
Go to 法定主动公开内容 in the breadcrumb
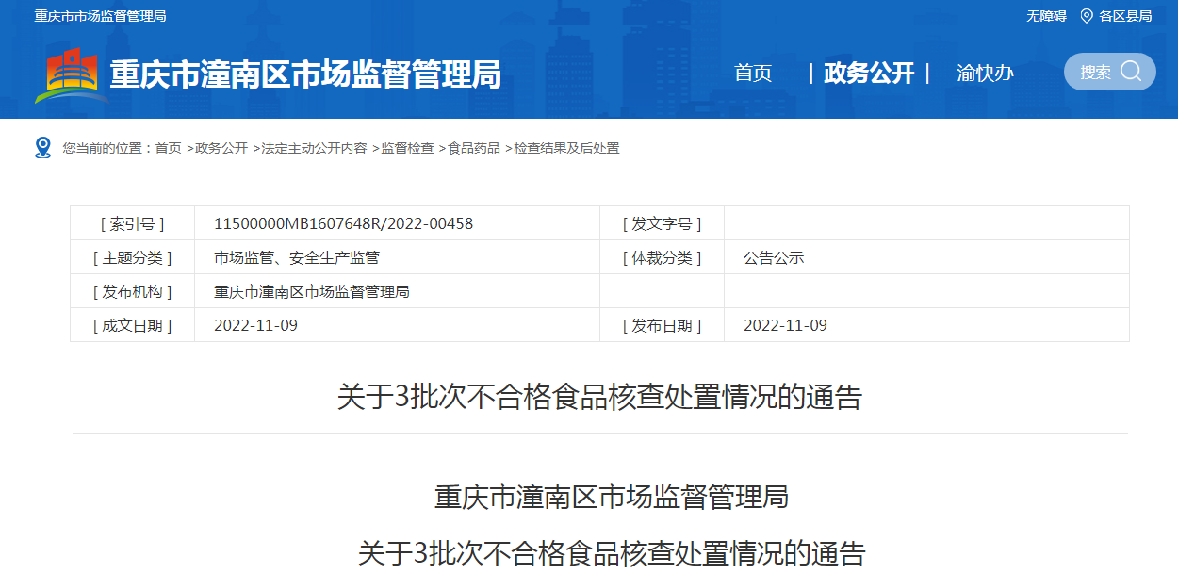pos(314,148)
